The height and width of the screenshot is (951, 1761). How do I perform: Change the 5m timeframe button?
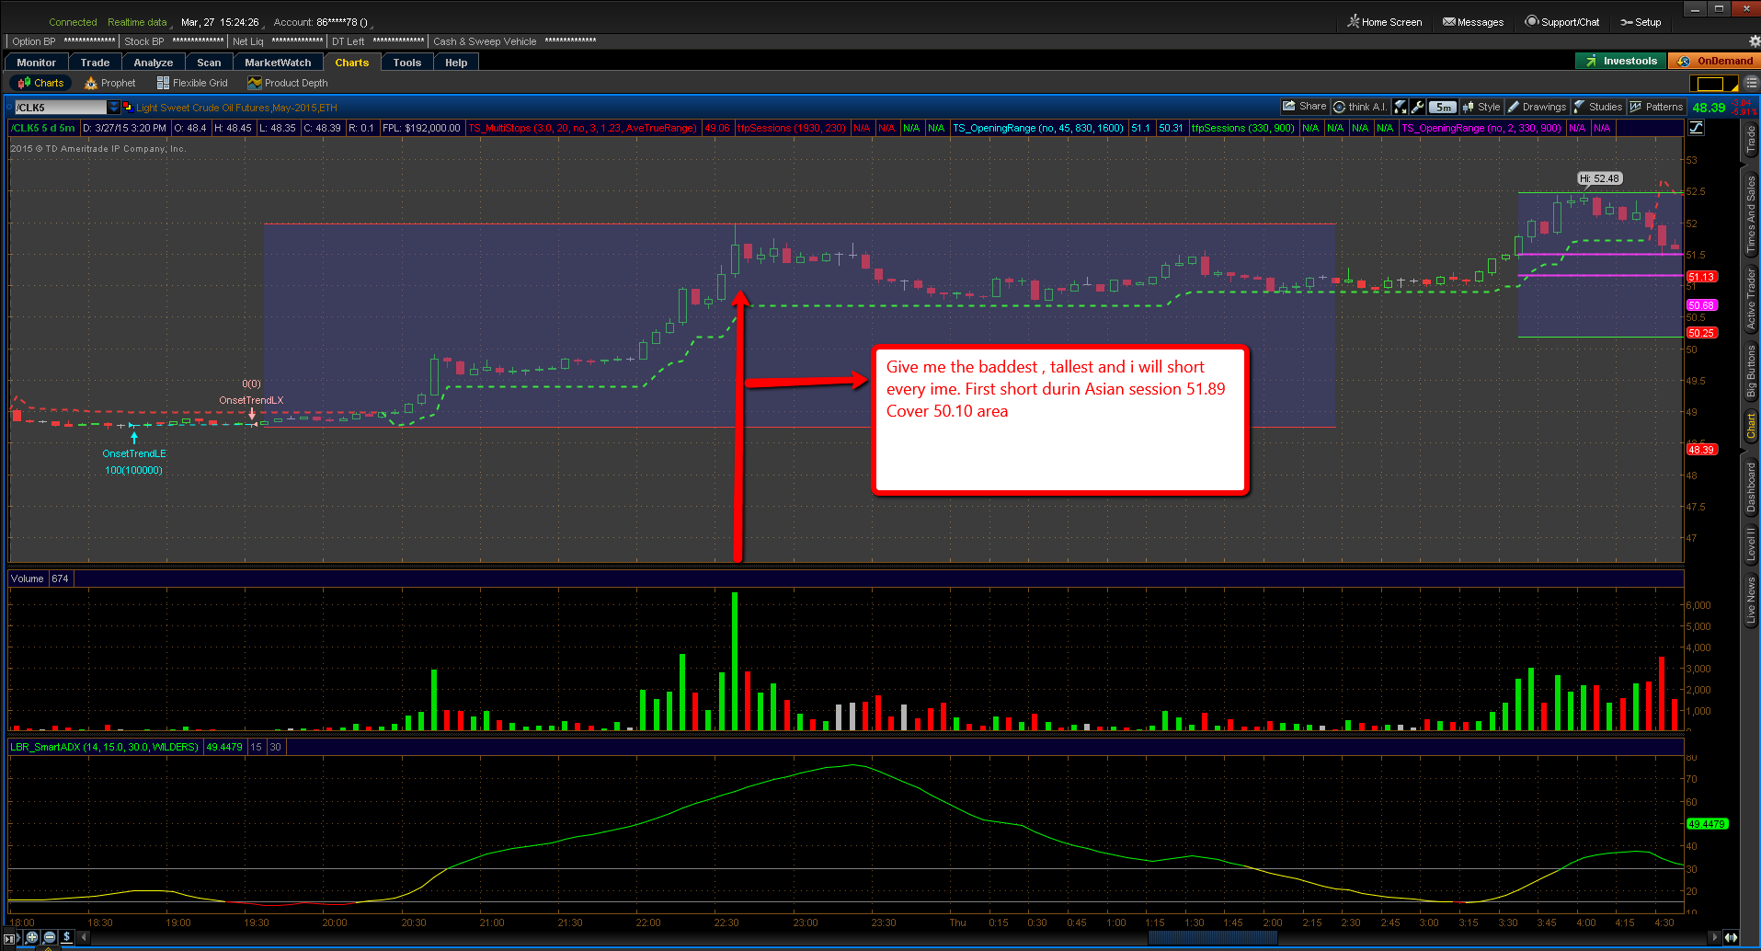1444,107
